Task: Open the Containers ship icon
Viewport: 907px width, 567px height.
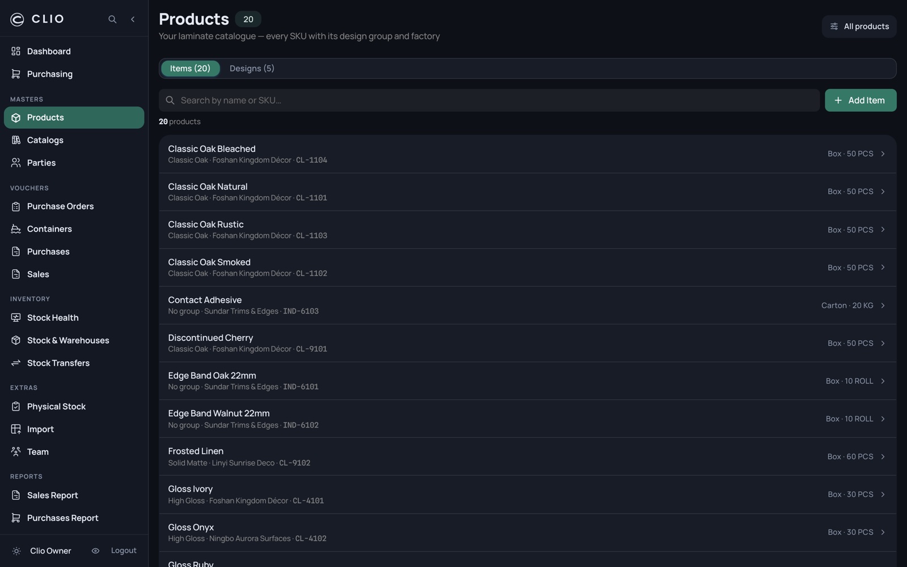Action: click(x=16, y=230)
